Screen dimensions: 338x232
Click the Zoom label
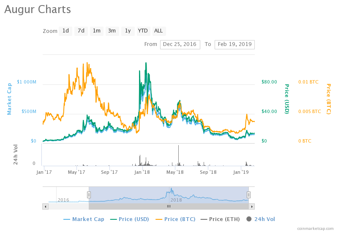tap(50, 31)
